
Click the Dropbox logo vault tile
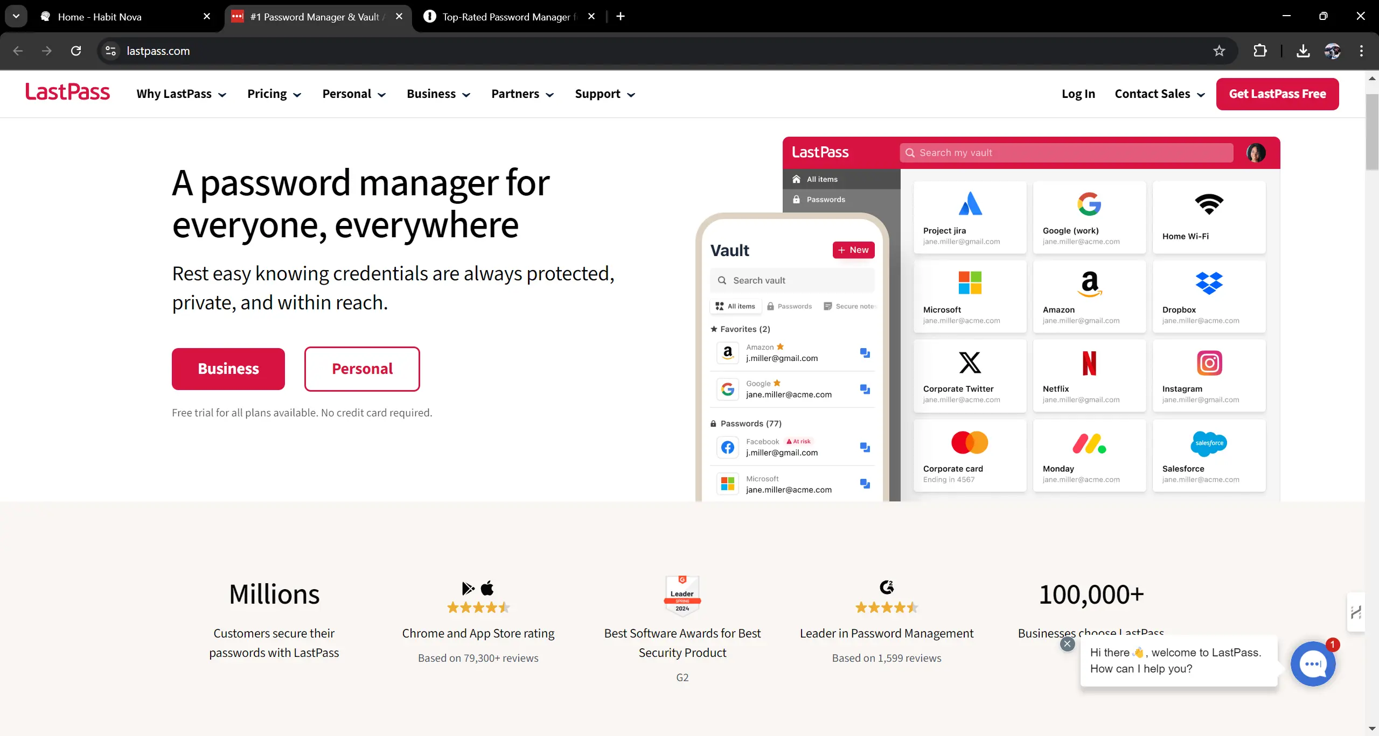point(1209,296)
